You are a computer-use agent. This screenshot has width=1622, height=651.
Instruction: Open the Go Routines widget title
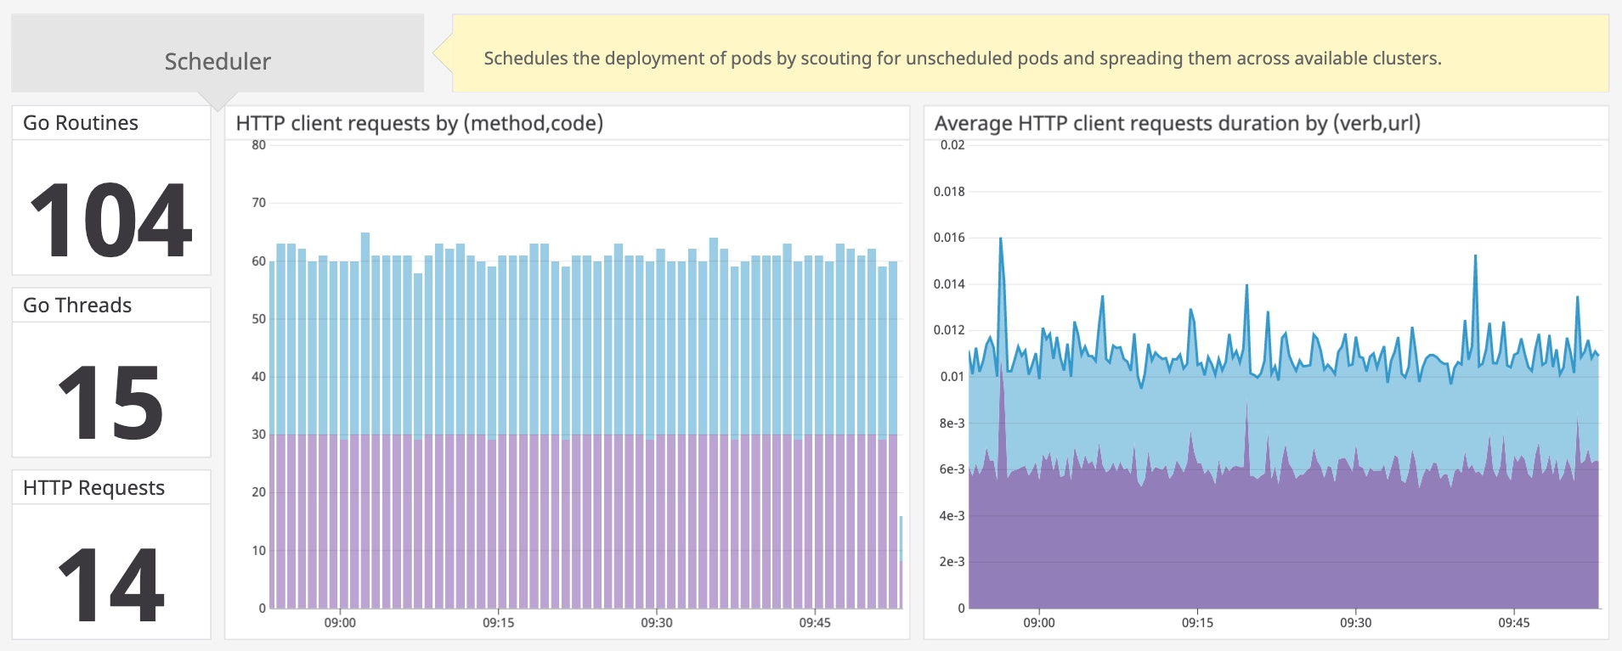tap(81, 123)
